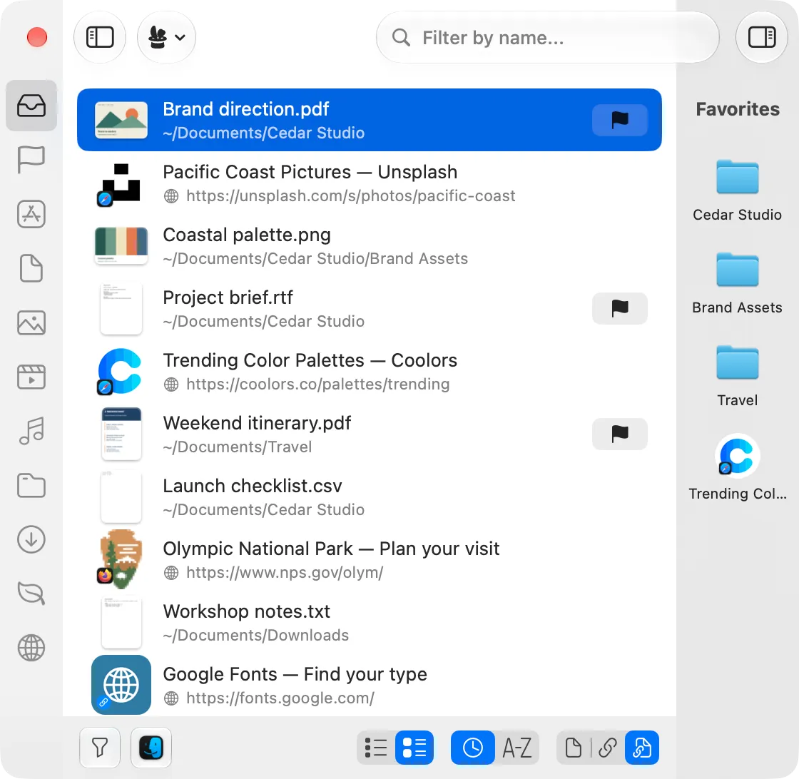Toggle flag on Weekend itinerary.pdf
Image resolution: width=799 pixels, height=779 pixels.
620,434
